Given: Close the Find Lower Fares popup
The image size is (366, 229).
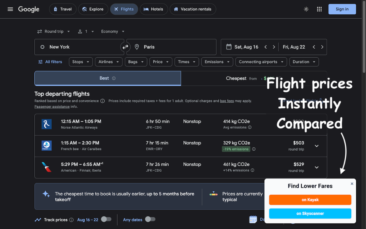Looking at the screenshot, I should pos(352,184).
